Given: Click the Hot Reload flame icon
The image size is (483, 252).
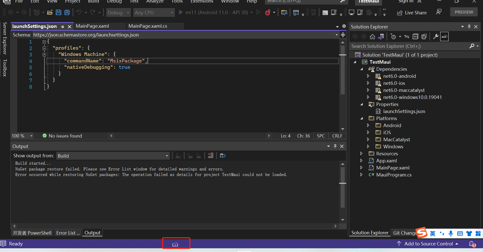Looking at the screenshot, I should coord(268,12).
